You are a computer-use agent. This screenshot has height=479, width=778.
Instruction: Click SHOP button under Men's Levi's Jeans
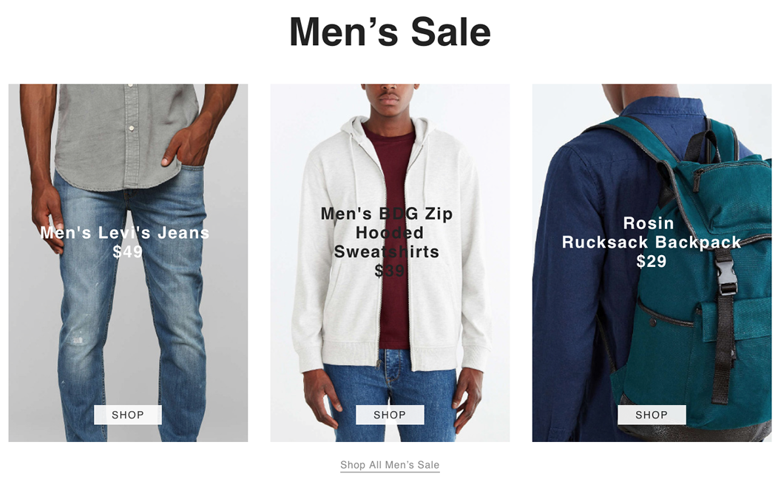(127, 415)
